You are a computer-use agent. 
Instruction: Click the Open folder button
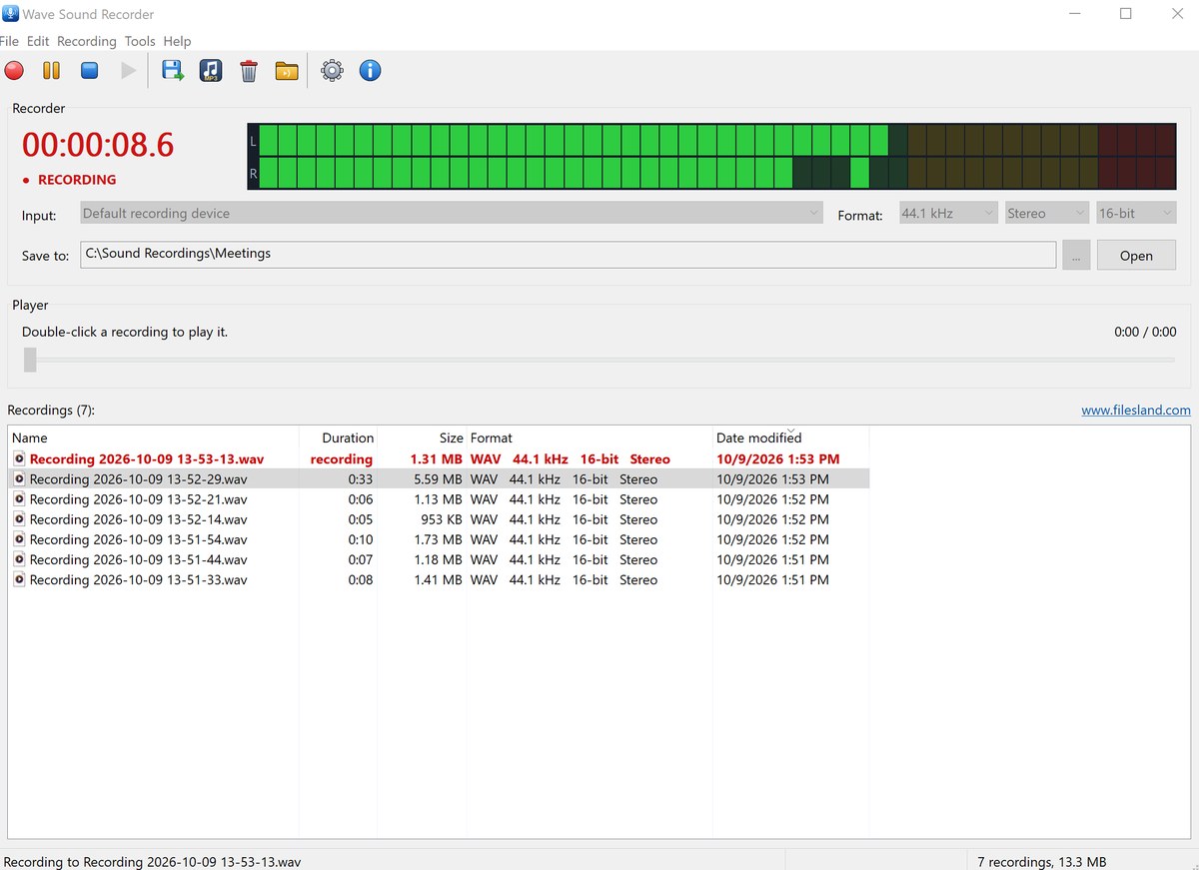(1136, 256)
